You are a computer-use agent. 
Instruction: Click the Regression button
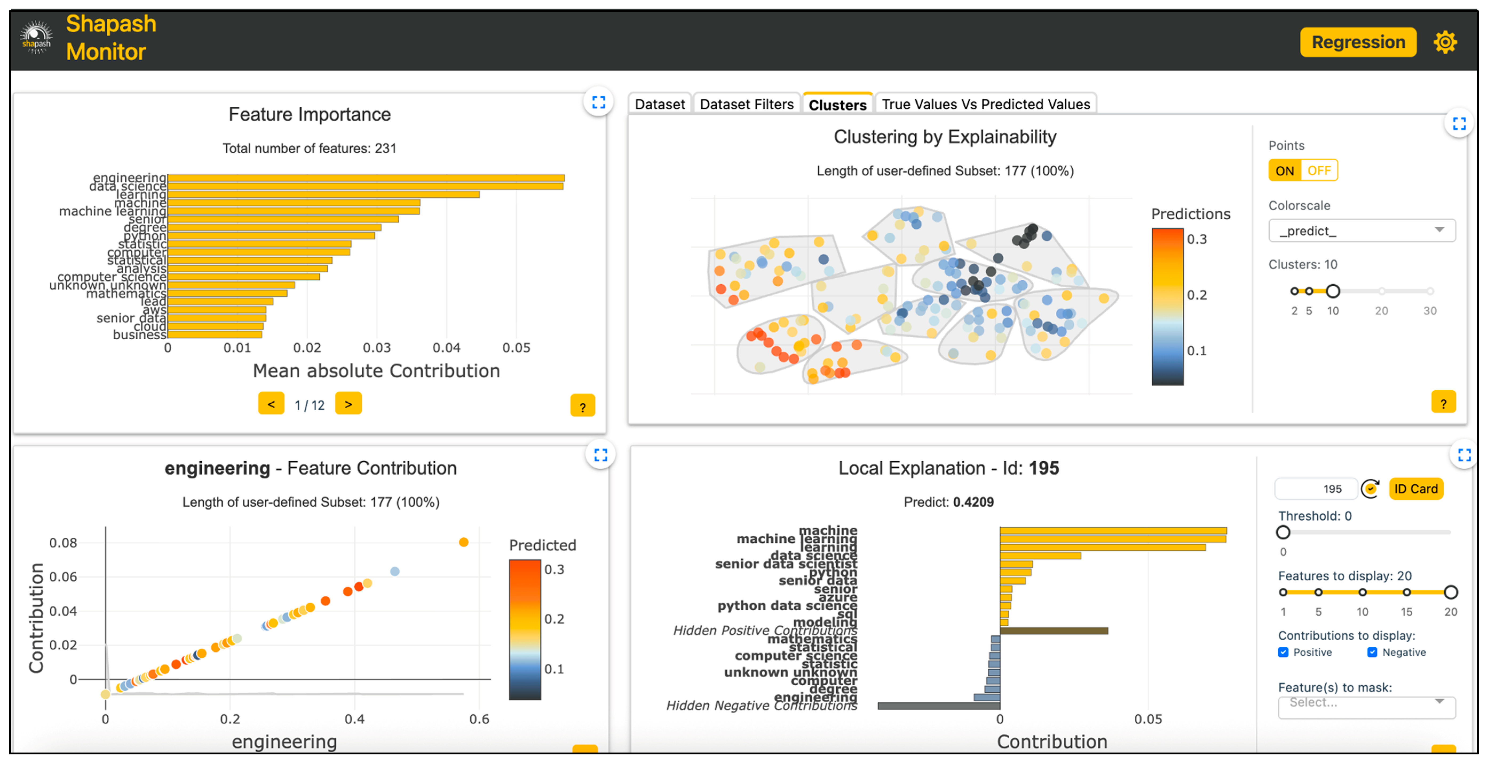pos(1358,42)
